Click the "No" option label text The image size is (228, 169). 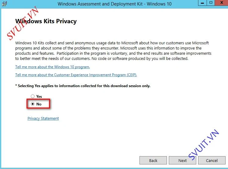(39, 104)
